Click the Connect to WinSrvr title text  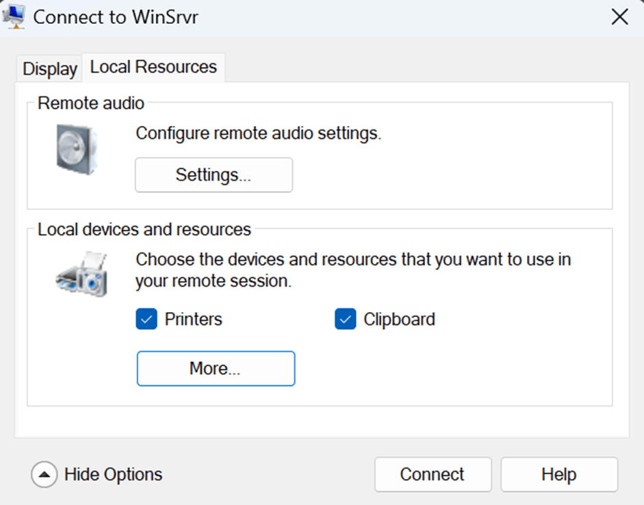pos(116,17)
